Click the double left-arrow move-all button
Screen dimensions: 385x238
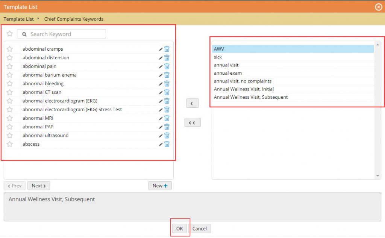pos(192,122)
